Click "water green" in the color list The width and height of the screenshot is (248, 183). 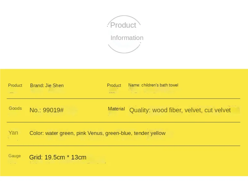59,133
